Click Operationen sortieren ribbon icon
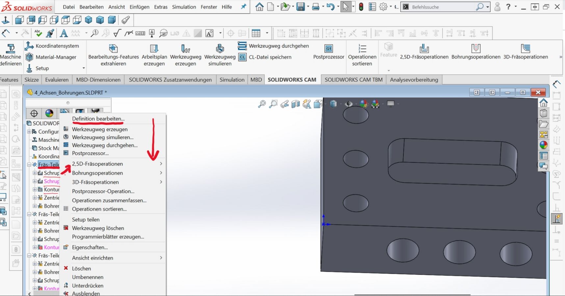565x296 pixels. click(x=362, y=49)
